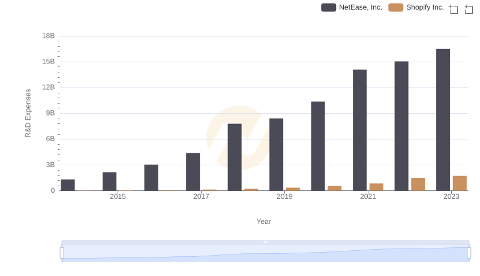The width and height of the screenshot is (480, 276).
Task: Click the 2015 x-axis label
Action: [118, 196]
